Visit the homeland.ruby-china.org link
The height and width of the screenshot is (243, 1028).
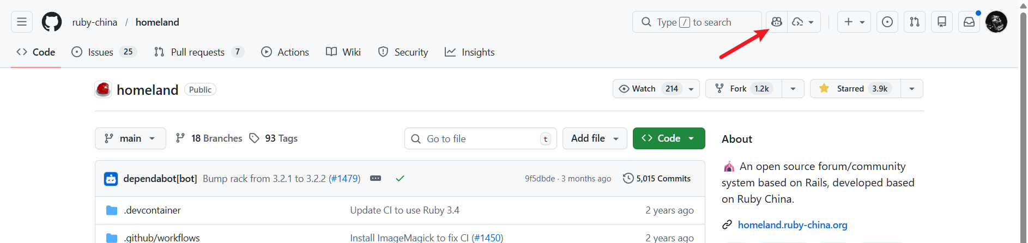(x=793, y=225)
